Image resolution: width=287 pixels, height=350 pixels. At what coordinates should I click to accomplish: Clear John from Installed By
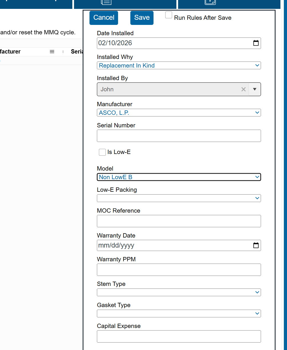244,89
